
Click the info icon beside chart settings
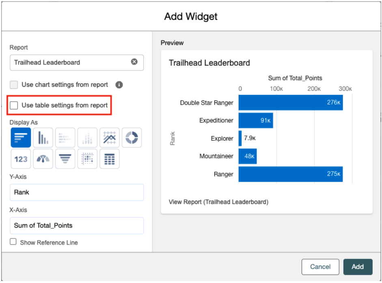tap(119, 85)
